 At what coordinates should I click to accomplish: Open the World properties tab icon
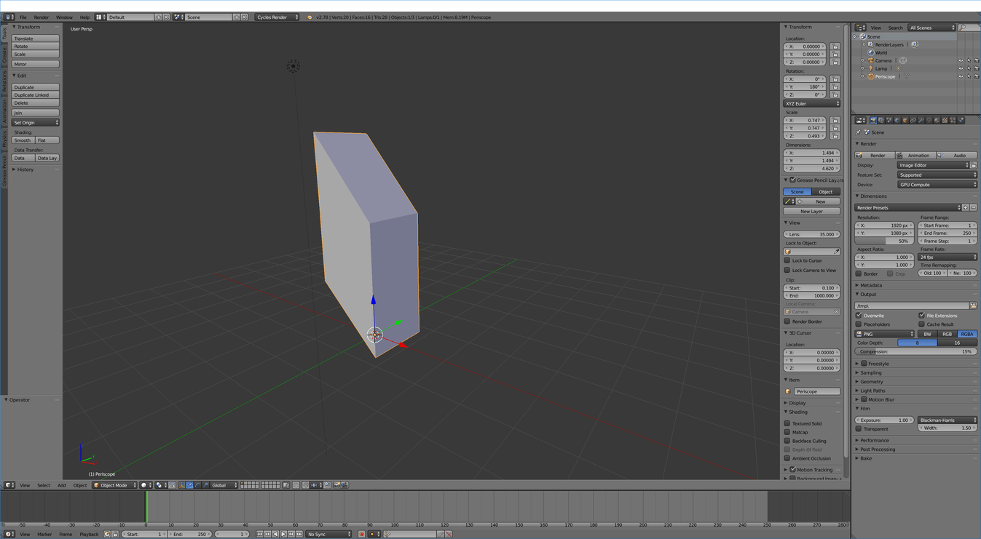897,121
